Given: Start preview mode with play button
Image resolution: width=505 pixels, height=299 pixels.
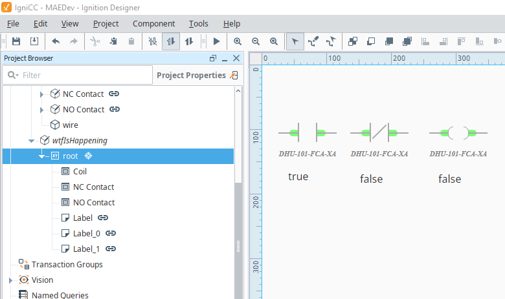Looking at the screenshot, I should tap(216, 41).
